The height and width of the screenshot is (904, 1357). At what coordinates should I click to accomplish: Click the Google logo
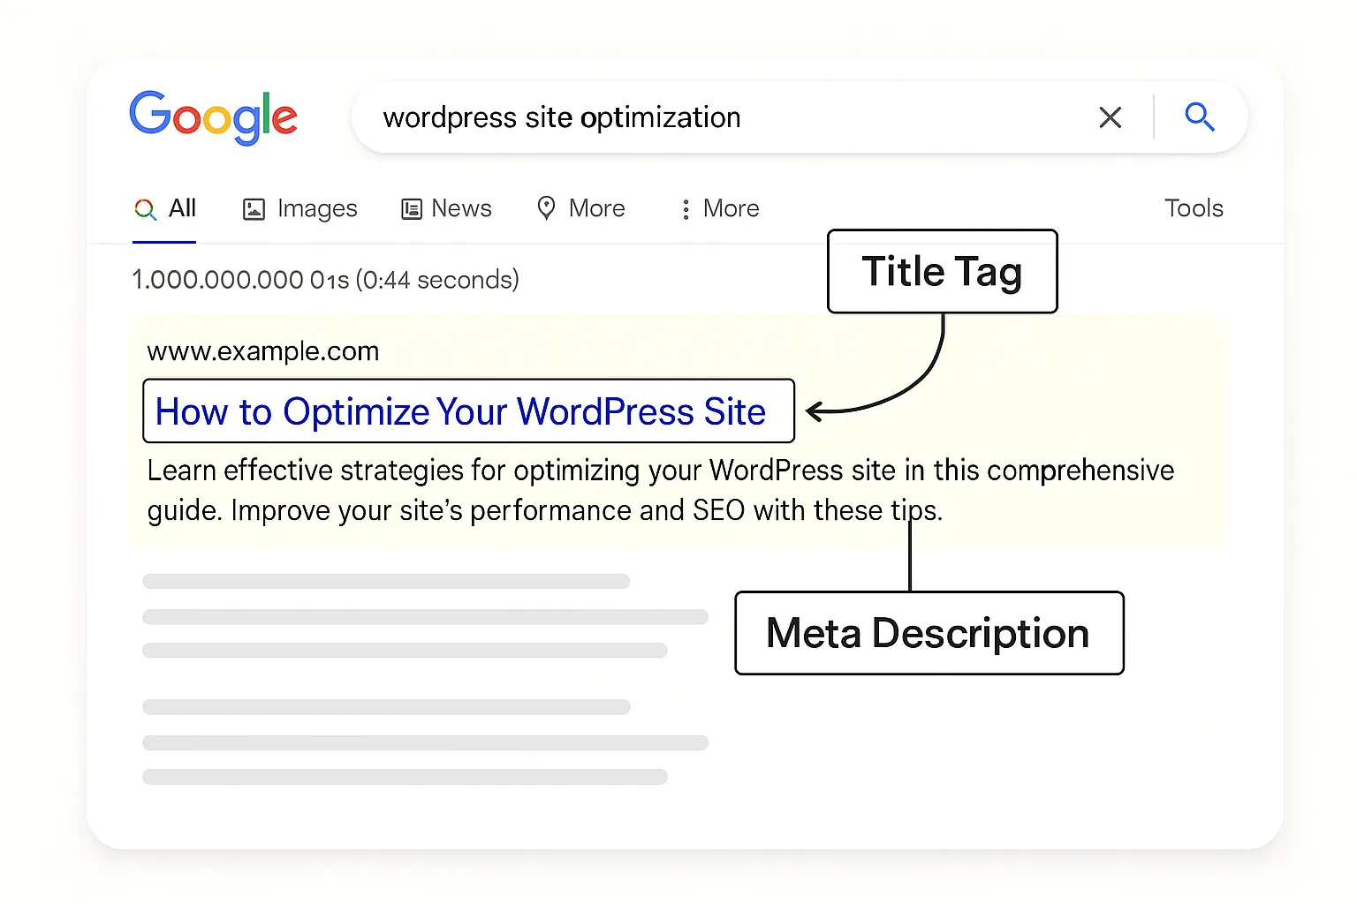(213, 117)
